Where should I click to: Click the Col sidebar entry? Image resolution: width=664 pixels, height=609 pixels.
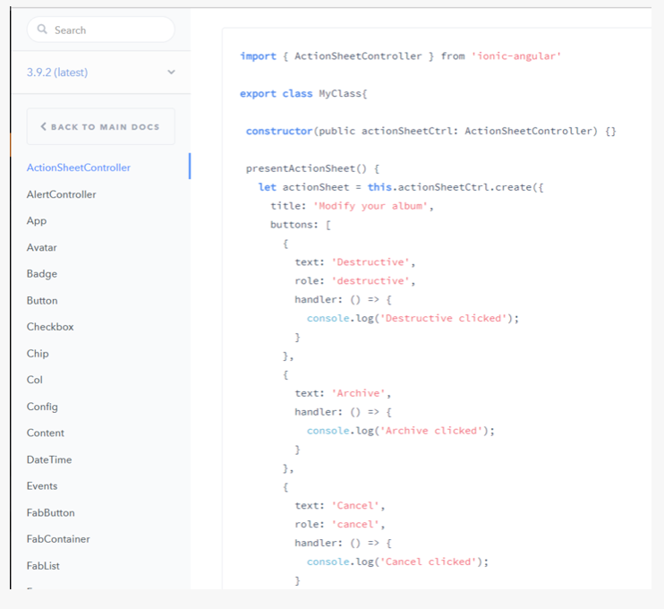tap(35, 380)
